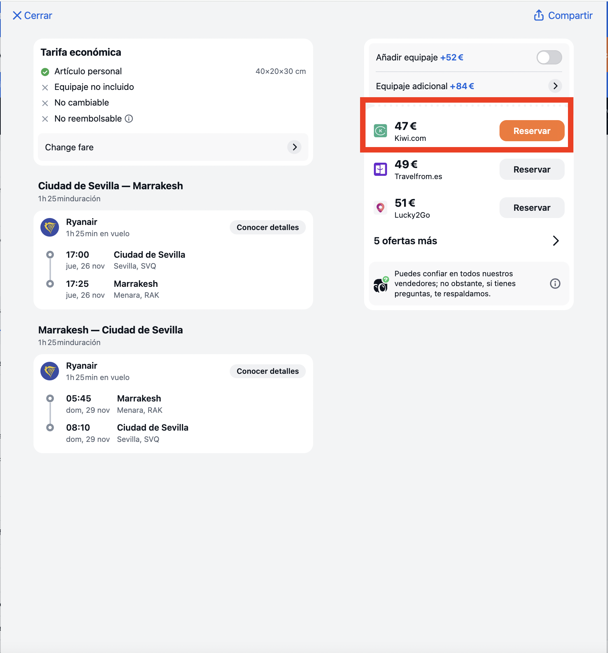Click the X icon beside No reembolsable

[45, 119]
